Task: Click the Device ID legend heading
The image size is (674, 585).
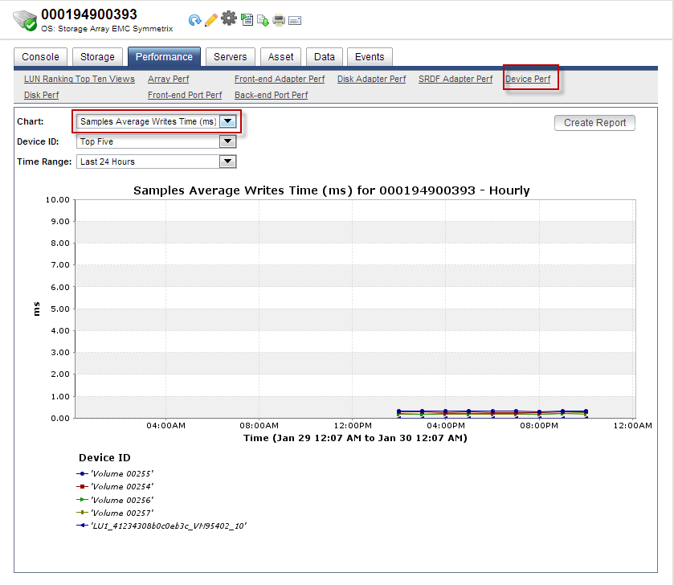Action: (104, 458)
